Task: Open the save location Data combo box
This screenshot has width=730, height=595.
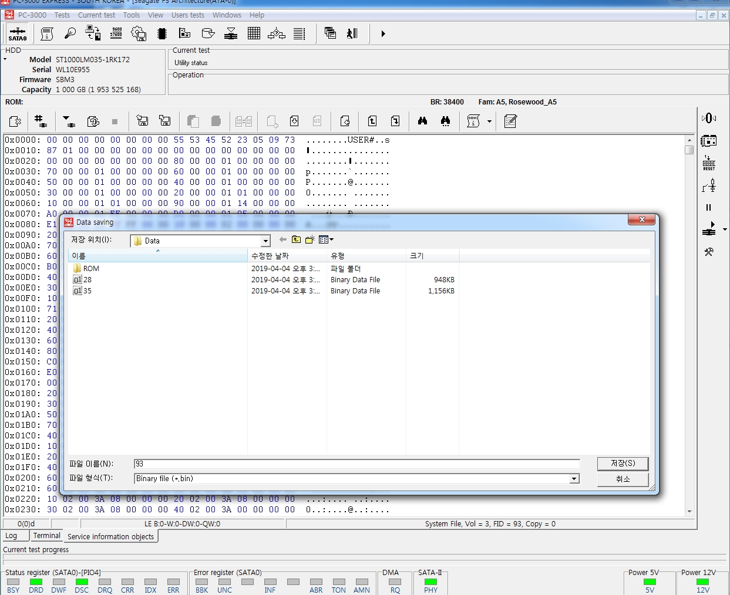Action: (200, 241)
